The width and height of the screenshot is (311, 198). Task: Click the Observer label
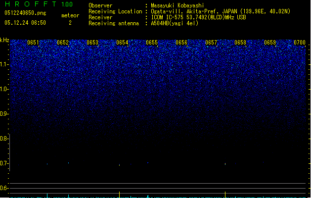(x=100, y=5)
